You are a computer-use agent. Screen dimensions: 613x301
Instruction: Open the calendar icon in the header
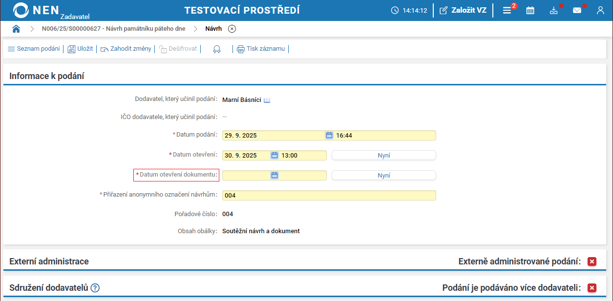[x=530, y=10]
